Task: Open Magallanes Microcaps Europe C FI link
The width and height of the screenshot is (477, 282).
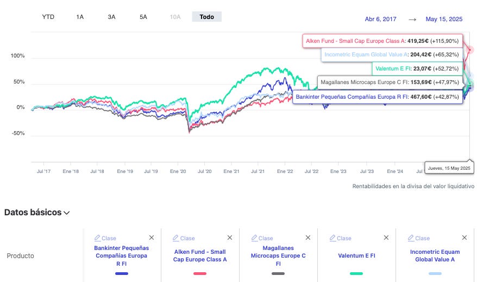Action: coord(278,255)
